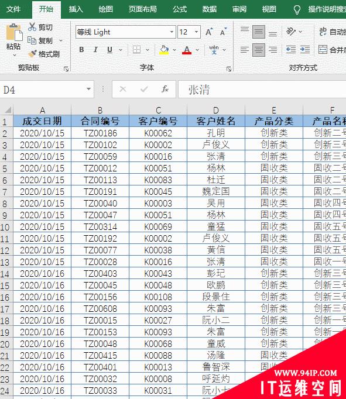
Task: Click the text orientation icon
Action: (x=291, y=32)
